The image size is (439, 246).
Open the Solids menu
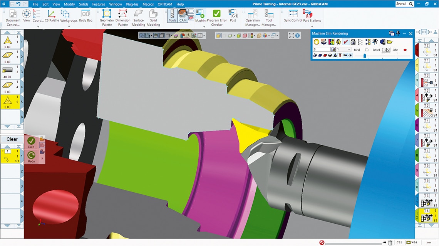[x=84, y=4]
